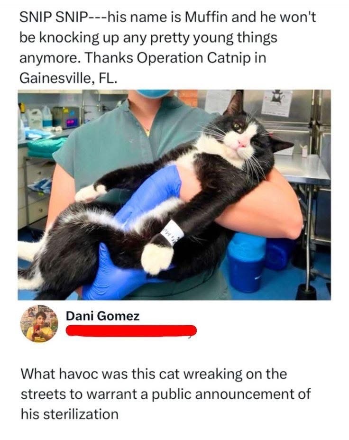
Task: Click the word "sterilization" in reply
Action: click(82, 414)
